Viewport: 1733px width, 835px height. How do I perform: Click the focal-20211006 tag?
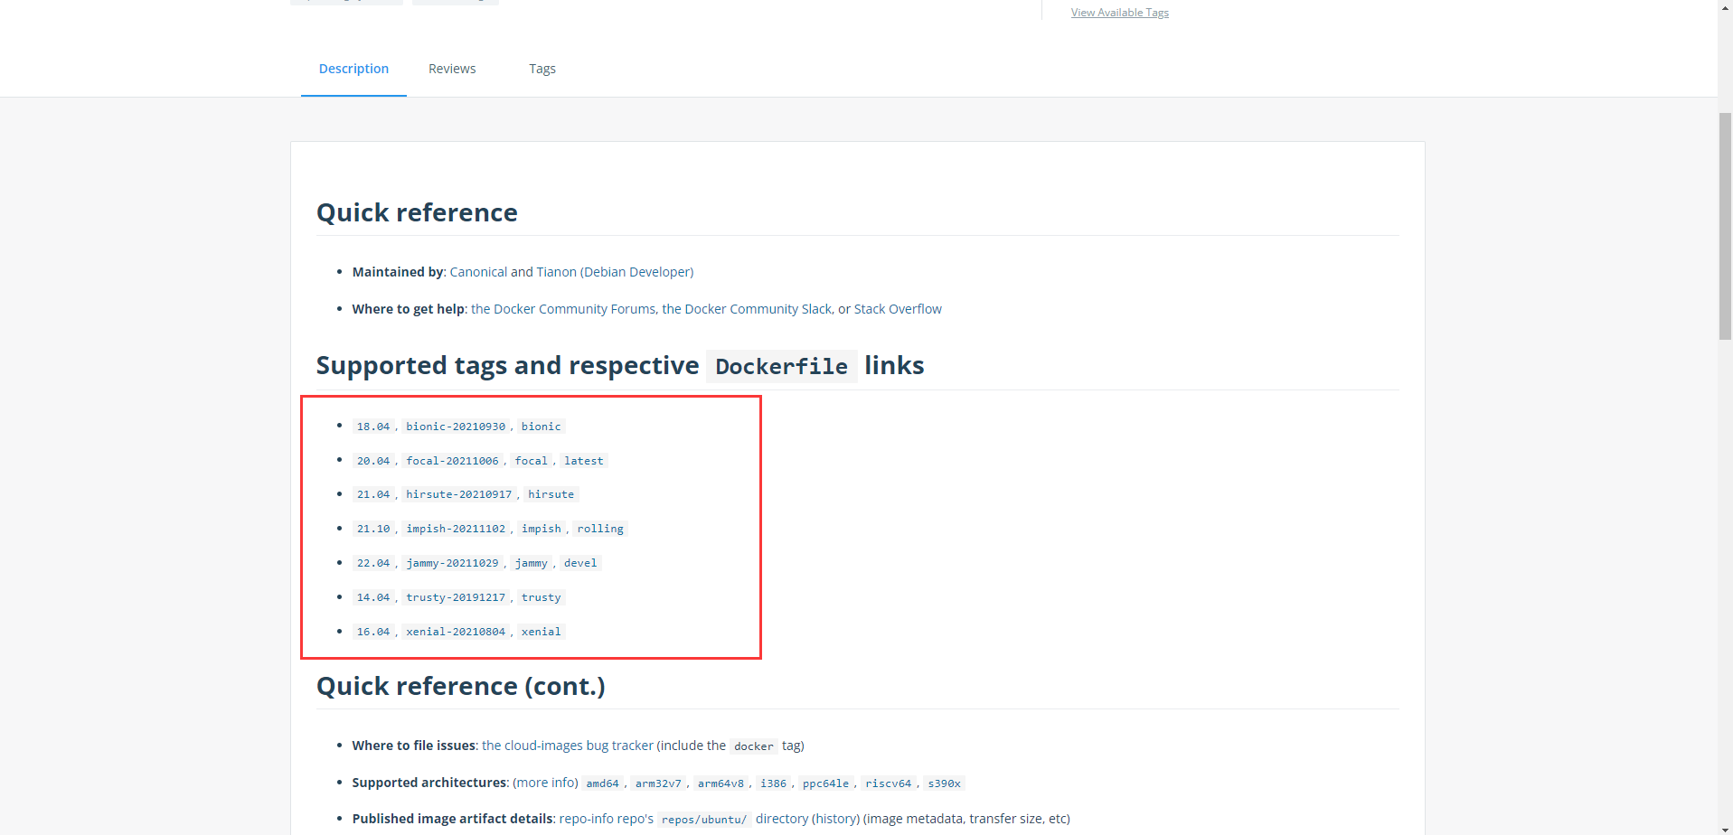[x=452, y=461]
